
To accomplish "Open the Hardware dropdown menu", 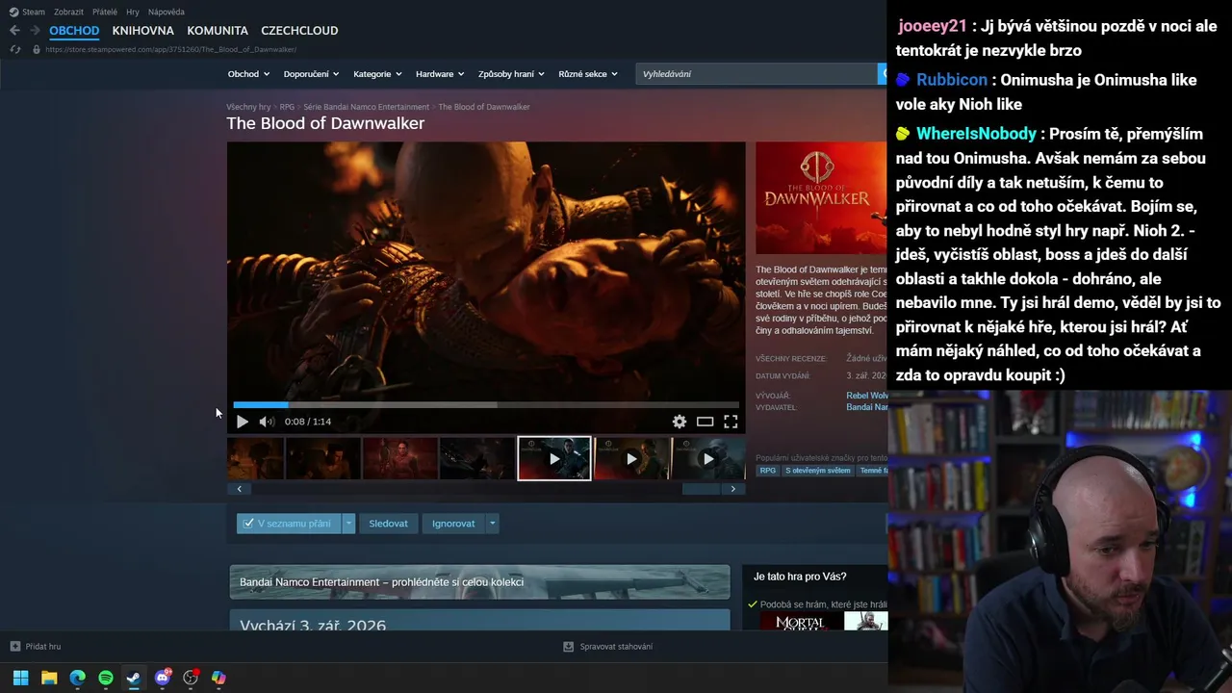I will tap(440, 74).
